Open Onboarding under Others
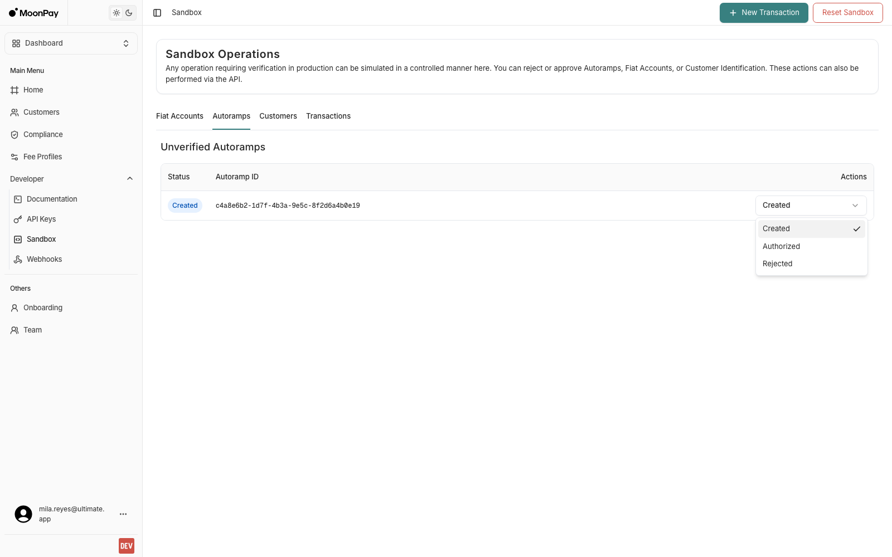The image size is (892, 557). (x=71, y=308)
